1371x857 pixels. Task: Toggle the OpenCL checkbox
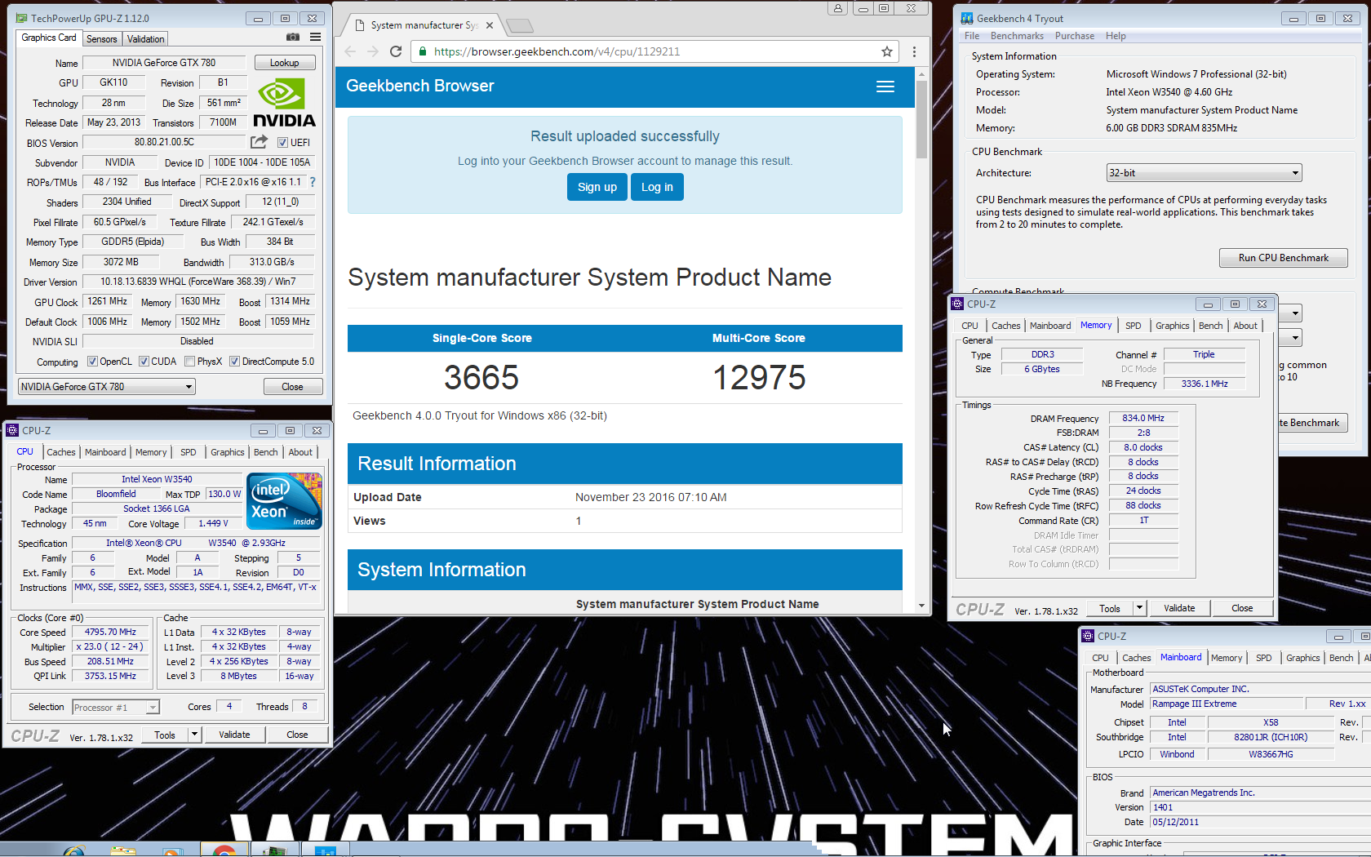click(92, 361)
